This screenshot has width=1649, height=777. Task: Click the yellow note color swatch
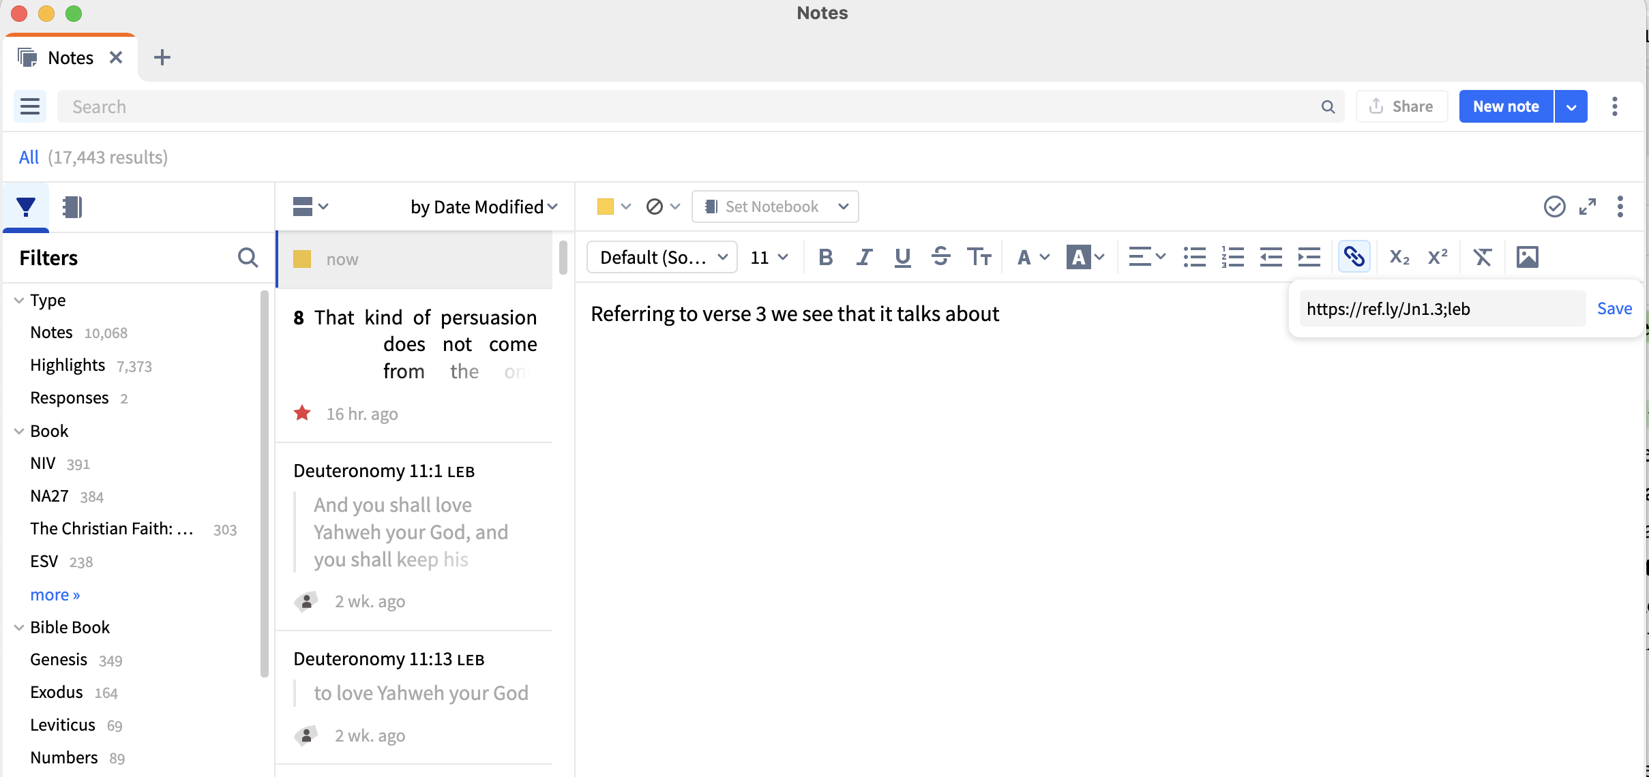(605, 207)
